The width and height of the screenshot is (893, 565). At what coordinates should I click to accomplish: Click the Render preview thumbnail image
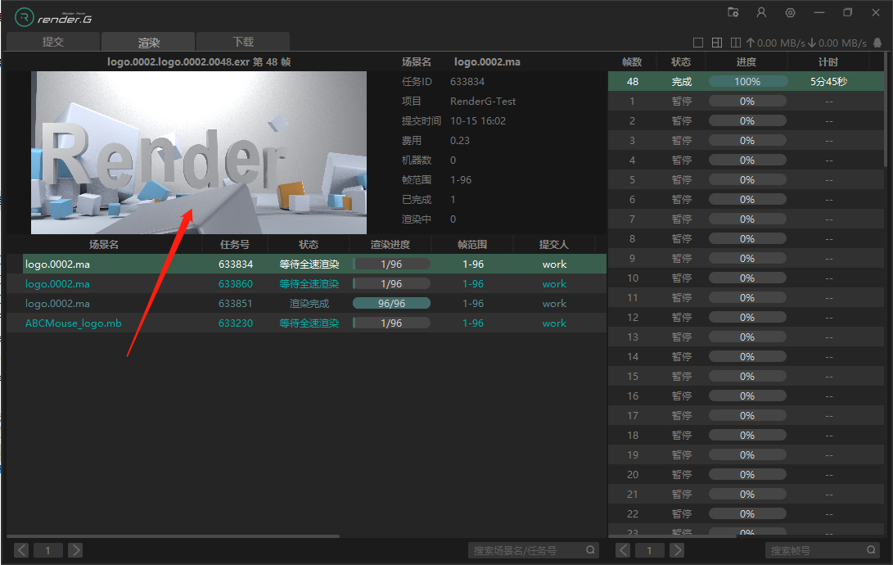(199, 152)
